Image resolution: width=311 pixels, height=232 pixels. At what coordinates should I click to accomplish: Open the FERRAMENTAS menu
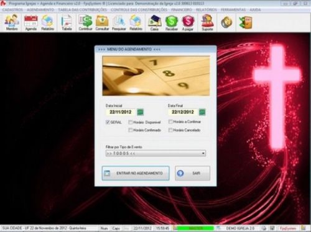click(233, 10)
